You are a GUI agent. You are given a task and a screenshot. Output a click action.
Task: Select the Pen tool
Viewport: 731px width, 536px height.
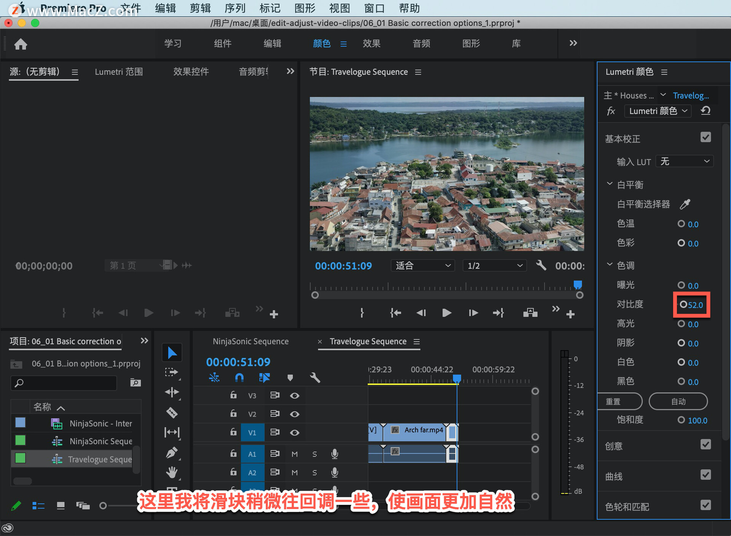172,452
